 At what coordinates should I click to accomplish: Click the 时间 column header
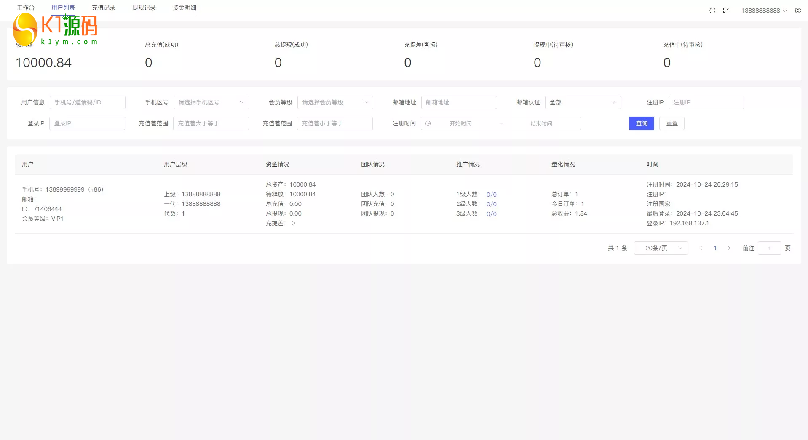653,164
